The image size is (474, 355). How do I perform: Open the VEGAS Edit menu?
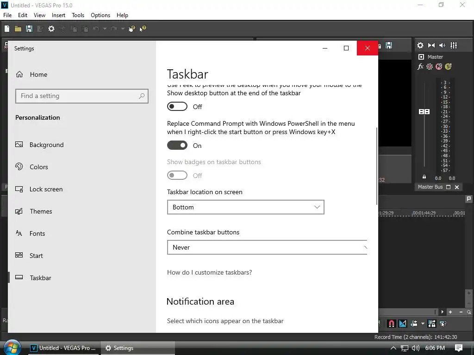(23, 15)
